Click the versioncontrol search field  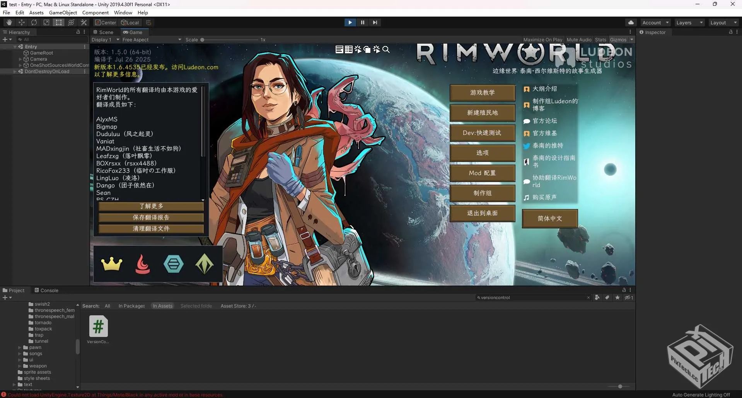click(x=532, y=298)
